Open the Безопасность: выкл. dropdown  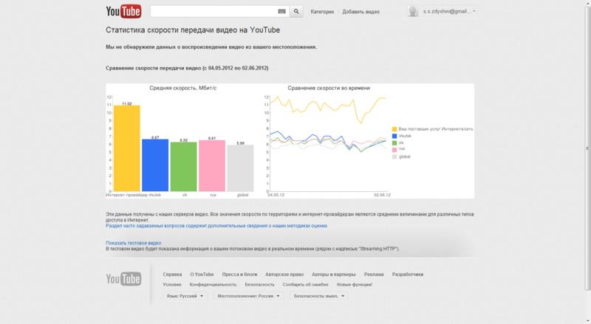point(319,296)
